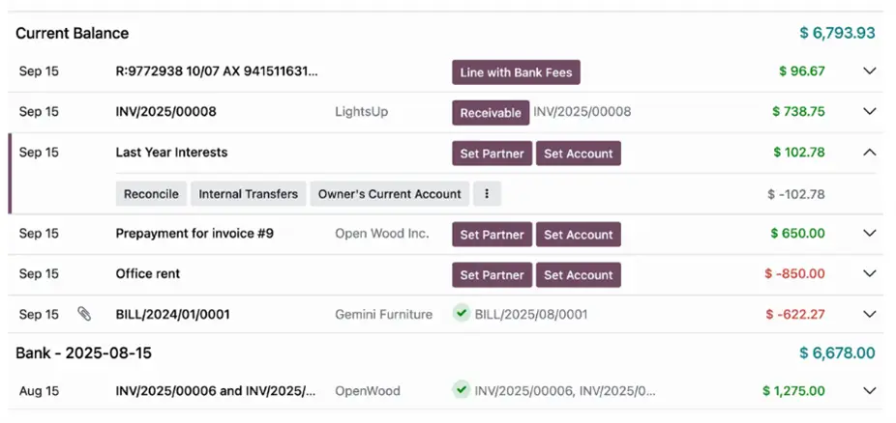Collapse the Last Year Interests line
Screen dimensions: 896x423
(869, 153)
